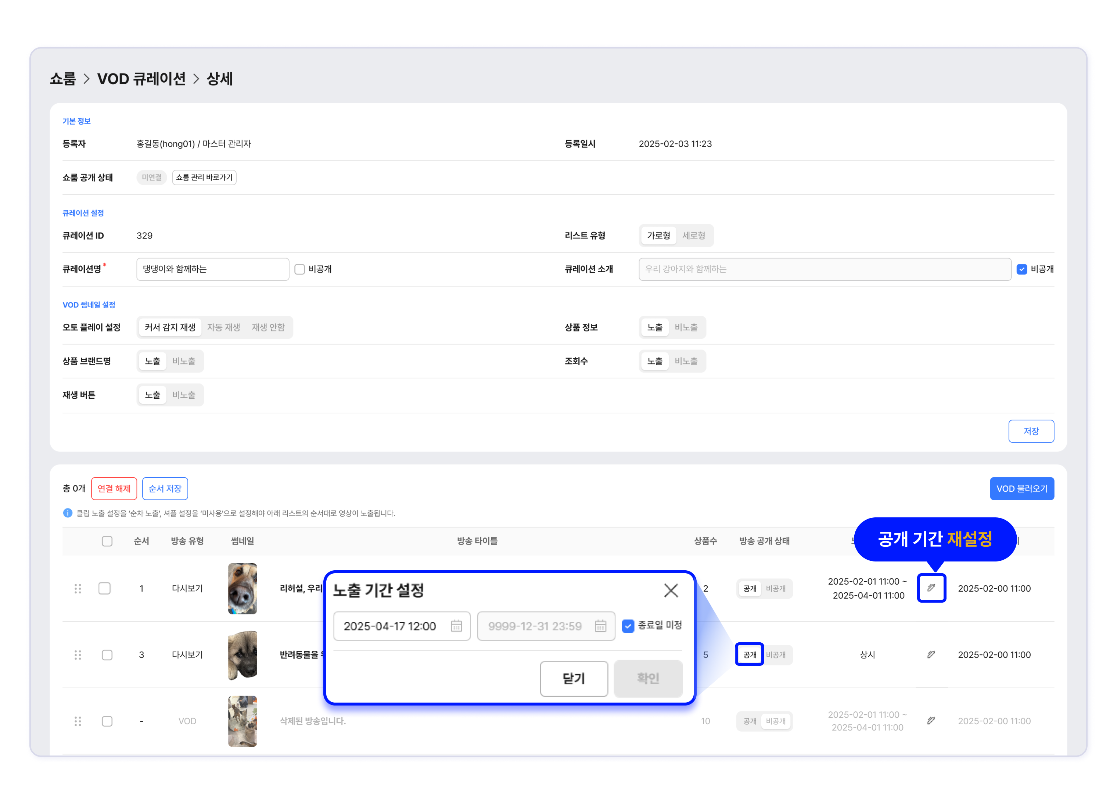Grab drag handle of row 3
Viewport: 1117px width, 804px height.
pyautogui.click(x=78, y=655)
